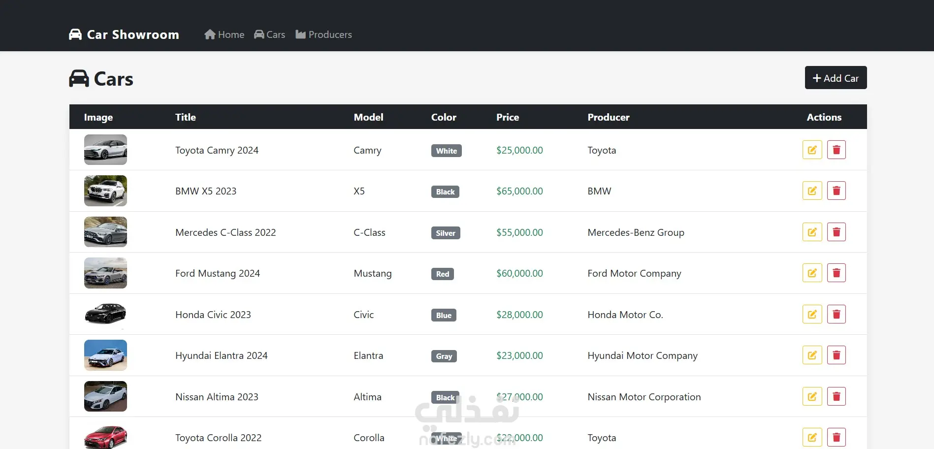This screenshot has width=934, height=449.
Task: Click the producer 'Hyundai Motor Company'
Action: click(x=643, y=355)
